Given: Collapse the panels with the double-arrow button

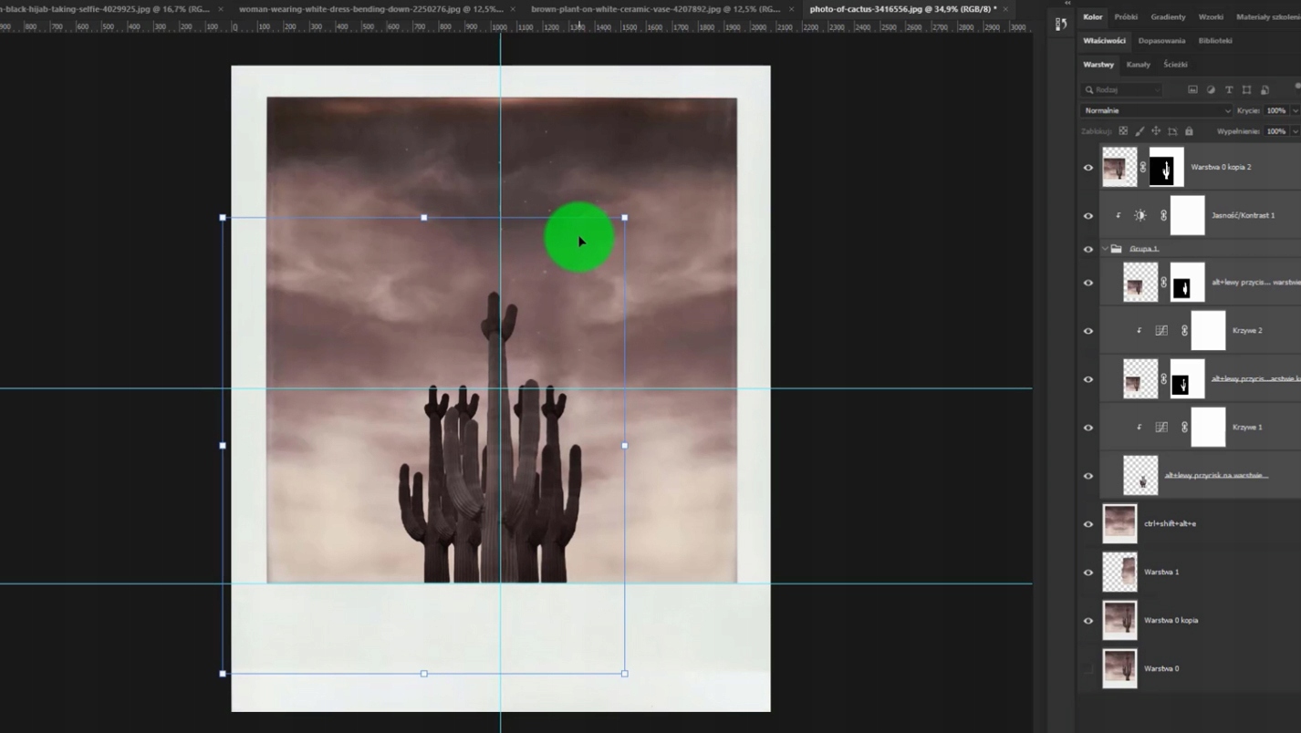Looking at the screenshot, I should click(x=1067, y=4).
